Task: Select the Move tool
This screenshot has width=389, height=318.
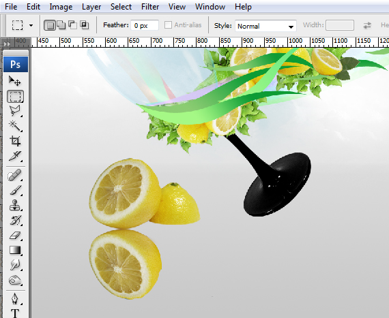Action: pyautogui.click(x=15, y=80)
